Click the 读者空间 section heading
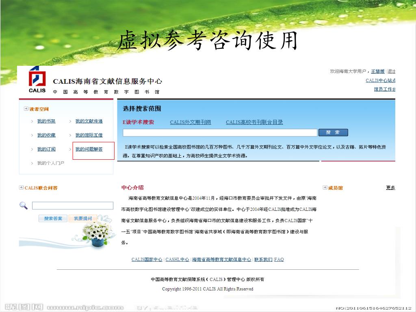 39,109
